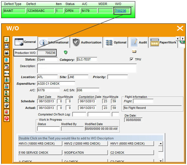Click the empty Priority field
Screen dimensions: 187x165
(117, 77)
